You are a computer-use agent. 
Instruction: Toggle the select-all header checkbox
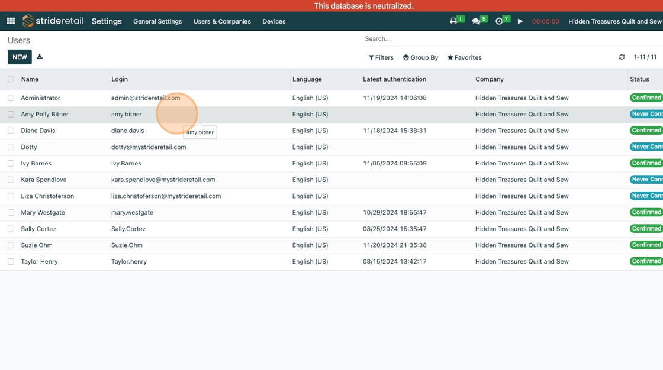(x=11, y=79)
